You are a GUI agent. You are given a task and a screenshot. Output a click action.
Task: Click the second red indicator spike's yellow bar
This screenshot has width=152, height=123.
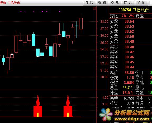pyautogui.click(x=68, y=115)
